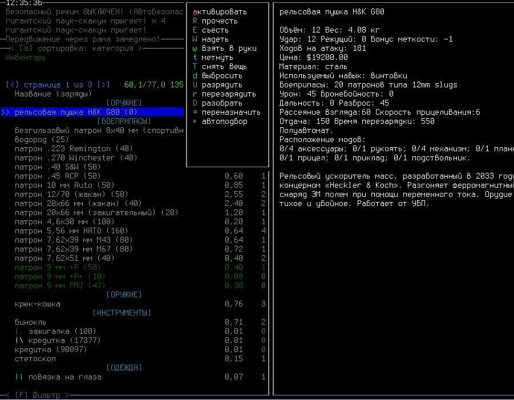Select the 'водород (25)' item
Image resolution: width=514 pixels, height=400 pixels.
(42, 140)
